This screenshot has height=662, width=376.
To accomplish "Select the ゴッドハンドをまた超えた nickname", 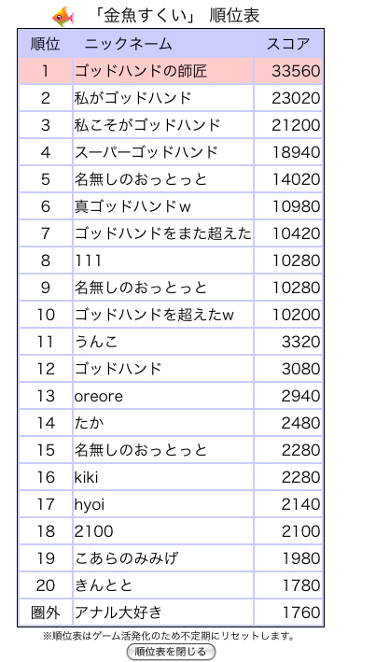I will tap(163, 233).
